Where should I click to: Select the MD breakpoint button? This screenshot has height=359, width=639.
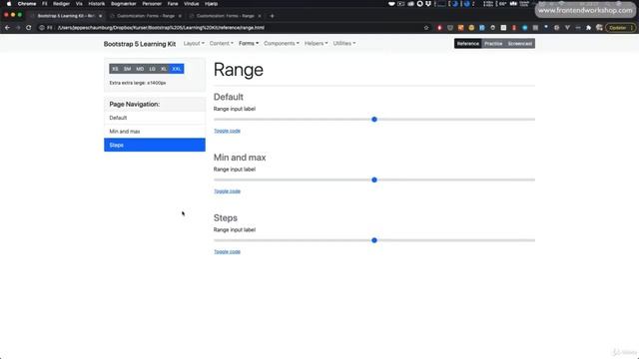[140, 69]
